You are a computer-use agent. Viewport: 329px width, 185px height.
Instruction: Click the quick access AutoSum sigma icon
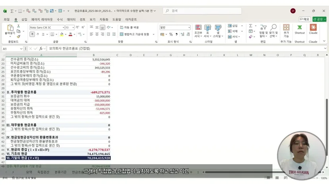12,11
